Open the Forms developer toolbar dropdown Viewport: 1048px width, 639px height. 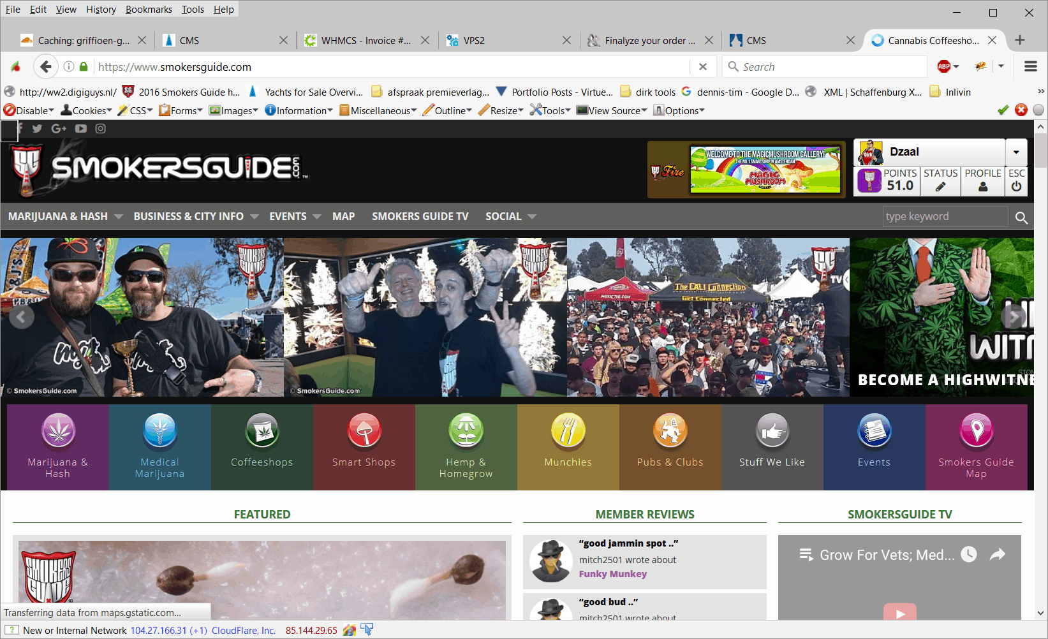[181, 110]
